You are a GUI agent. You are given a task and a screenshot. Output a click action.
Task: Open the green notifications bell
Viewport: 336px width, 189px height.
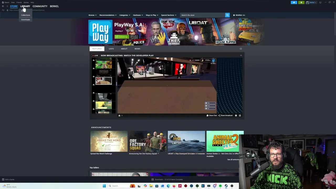click(x=301, y=2)
